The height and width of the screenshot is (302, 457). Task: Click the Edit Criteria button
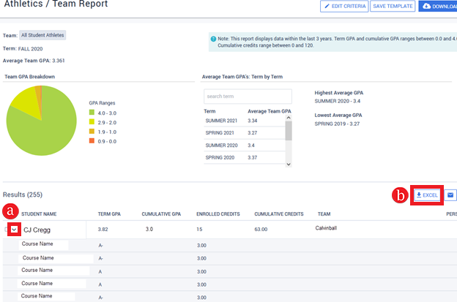[343, 7]
